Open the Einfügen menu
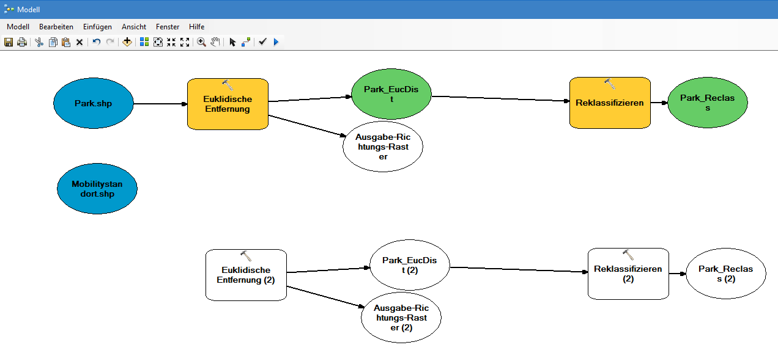The height and width of the screenshot is (356, 778). pos(97,27)
